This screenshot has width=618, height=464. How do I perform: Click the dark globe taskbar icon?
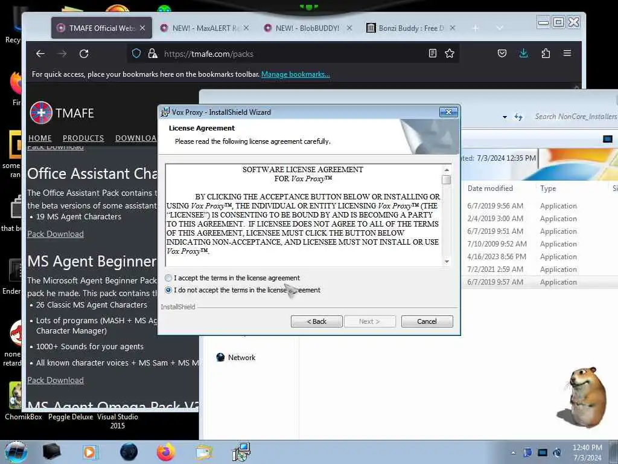tap(129, 452)
